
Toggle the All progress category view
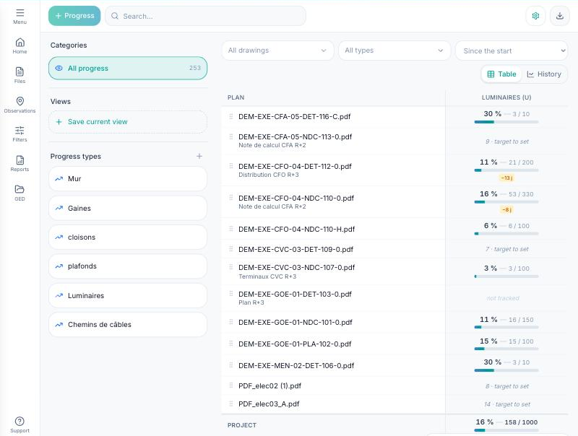(x=128, y=68)
